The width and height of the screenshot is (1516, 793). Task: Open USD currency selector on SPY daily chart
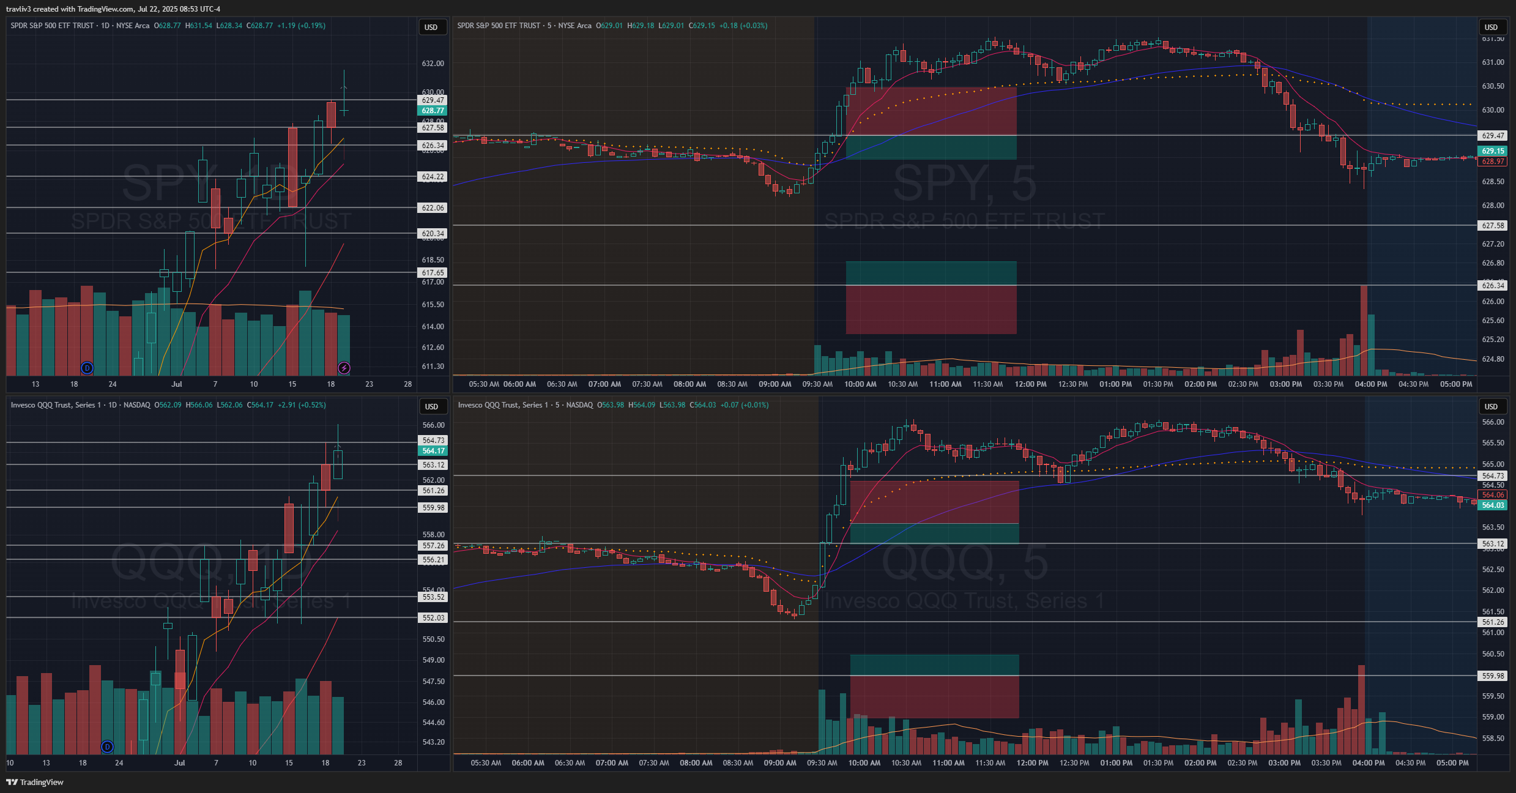(x=431, y=27)
